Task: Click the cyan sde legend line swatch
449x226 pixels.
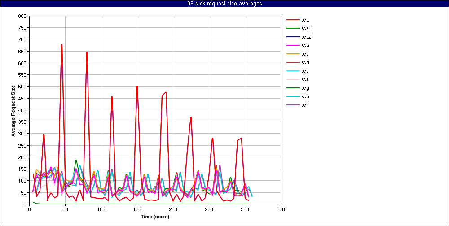Action: [293, 71]
